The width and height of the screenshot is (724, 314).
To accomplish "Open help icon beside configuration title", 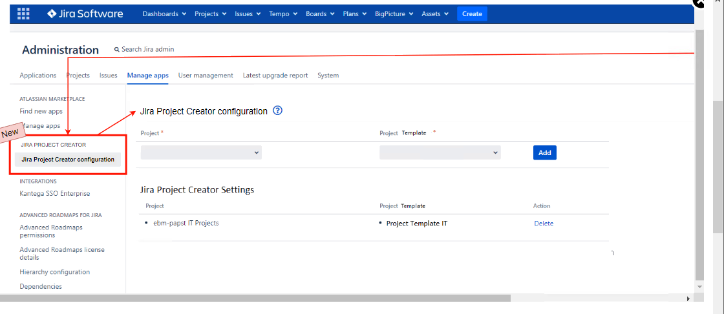I will coord(277,111).
